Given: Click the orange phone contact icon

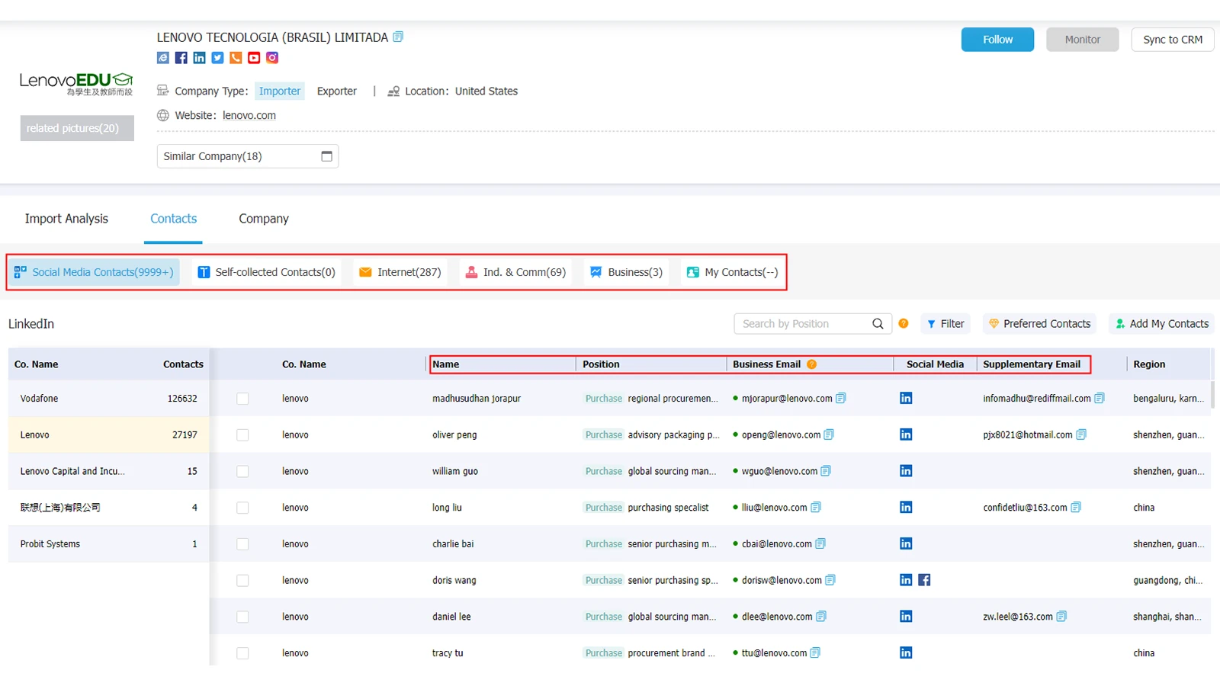Looking at the screenshot, I should point(236,58).
